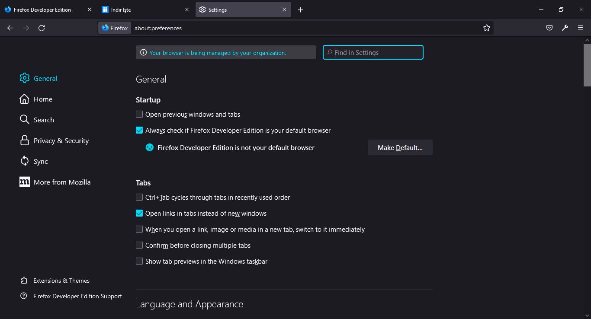The height and width of the screenshot is (319, 591).
Task: Uncheck Open links in tabs instead of windows
Action: click(139, 213)
